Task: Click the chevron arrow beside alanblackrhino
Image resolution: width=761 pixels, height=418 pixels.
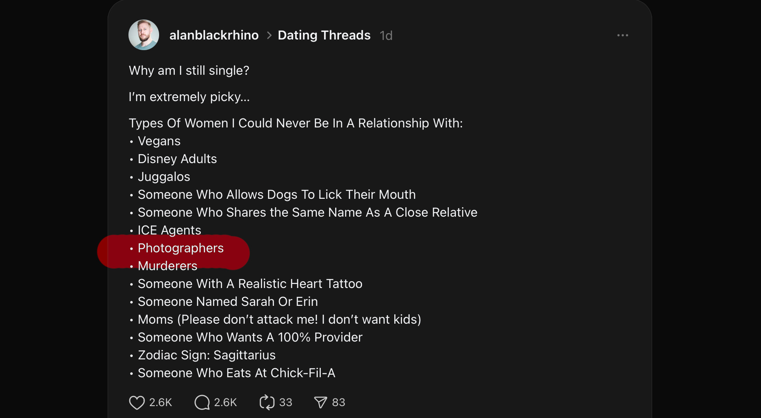Action: click(269, 35)
